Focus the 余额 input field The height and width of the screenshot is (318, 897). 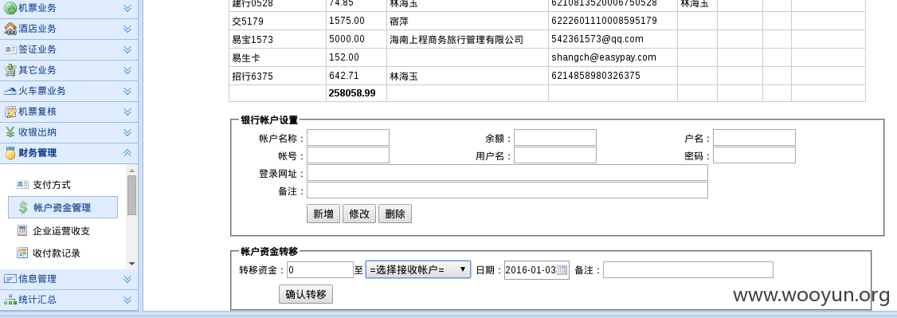point(555,138)
